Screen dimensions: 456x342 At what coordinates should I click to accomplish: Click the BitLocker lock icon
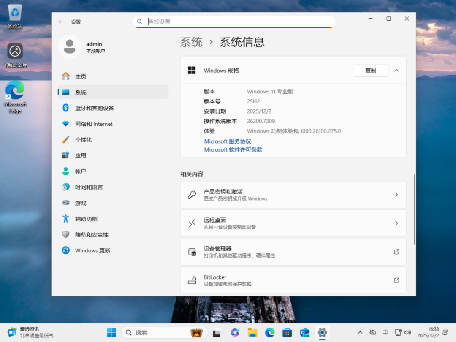[192, 280]
